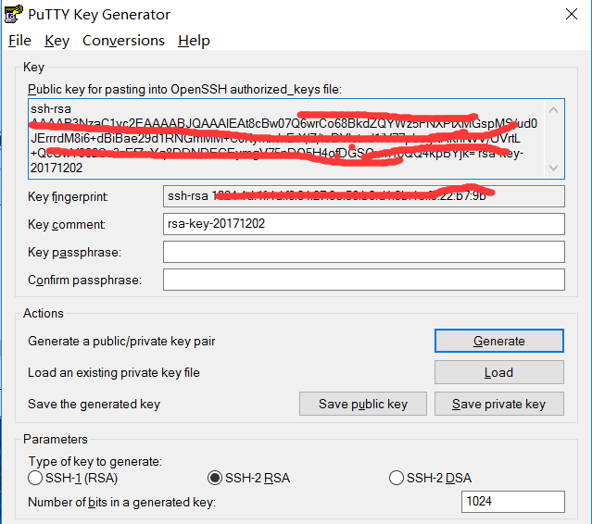Click Load to open existing private key
The width and height of the screenshot is (592, 524).
(x=498, y=372)
